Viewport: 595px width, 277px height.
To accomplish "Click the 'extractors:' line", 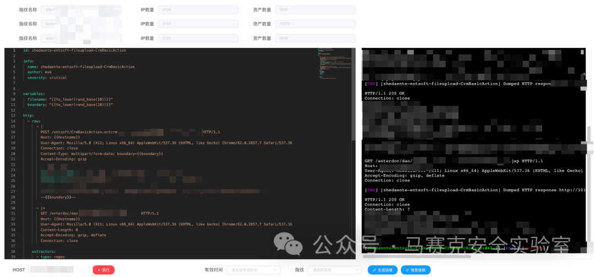I will click(x=44, y=251).
